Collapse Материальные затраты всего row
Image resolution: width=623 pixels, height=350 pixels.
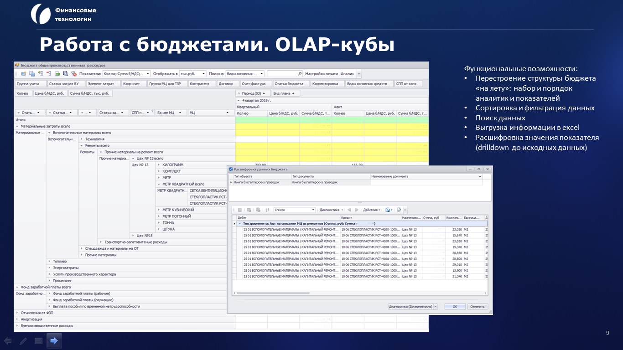[17, 126]
